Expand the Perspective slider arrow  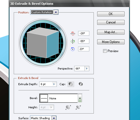pyautogui.click(x=87, y=69)
